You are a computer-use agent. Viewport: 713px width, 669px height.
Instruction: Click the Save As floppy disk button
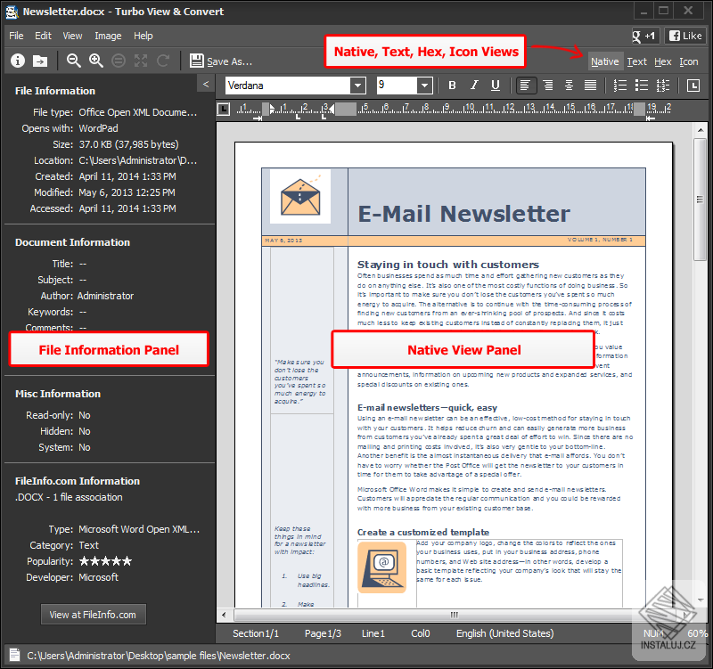click(x=220, y=61)
